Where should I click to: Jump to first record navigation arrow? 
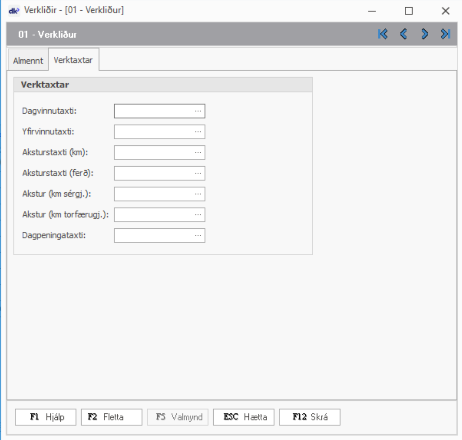click(383, 34)
